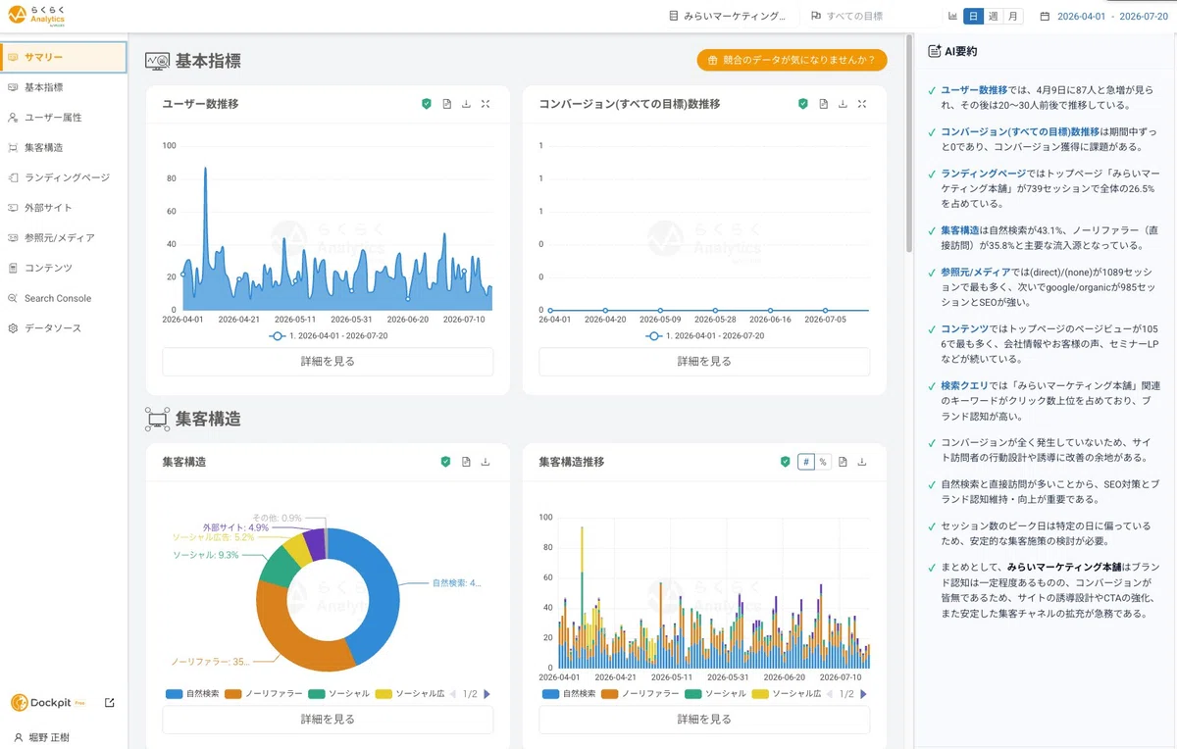Switch granularity to 月 (monthly)
Image resolution: width=1177 pixels, height=749 pixels.
pyautogui.click(x=1012, y=16)
